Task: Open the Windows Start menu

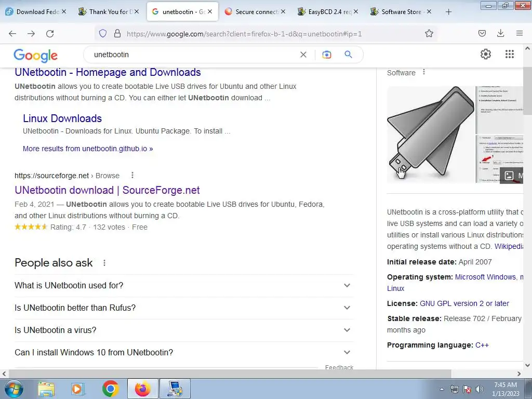Action: (14, 389)
